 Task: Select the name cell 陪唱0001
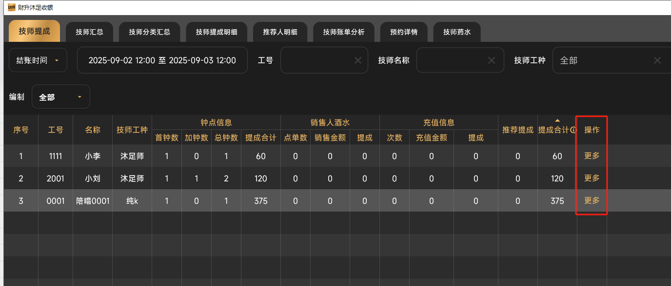93,201
